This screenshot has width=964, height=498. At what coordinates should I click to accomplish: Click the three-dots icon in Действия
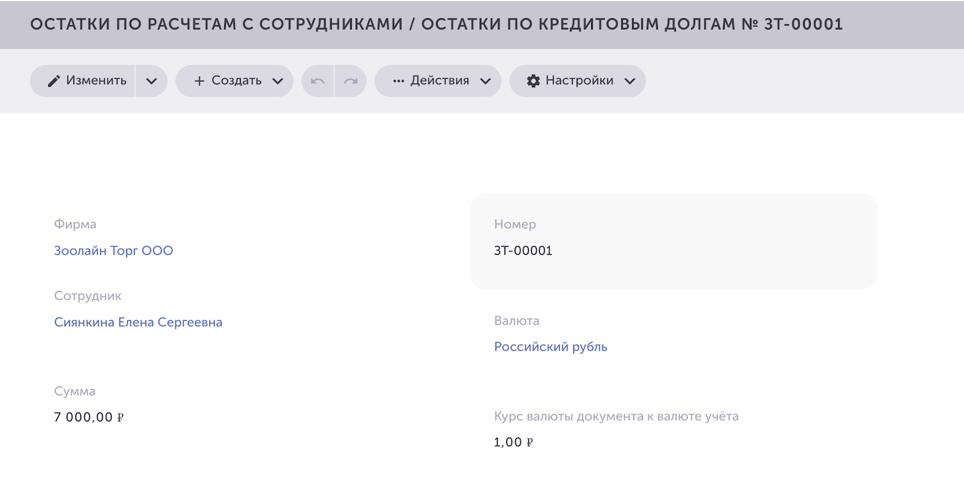(x=398, y=81)
